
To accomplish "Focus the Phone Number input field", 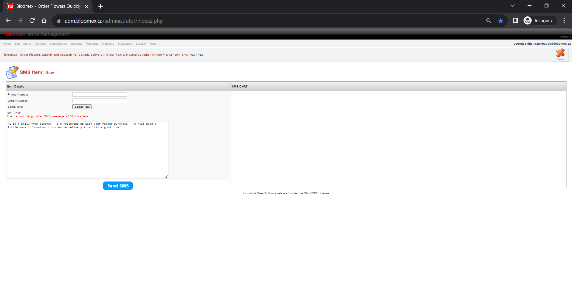I will coord(100,95).
